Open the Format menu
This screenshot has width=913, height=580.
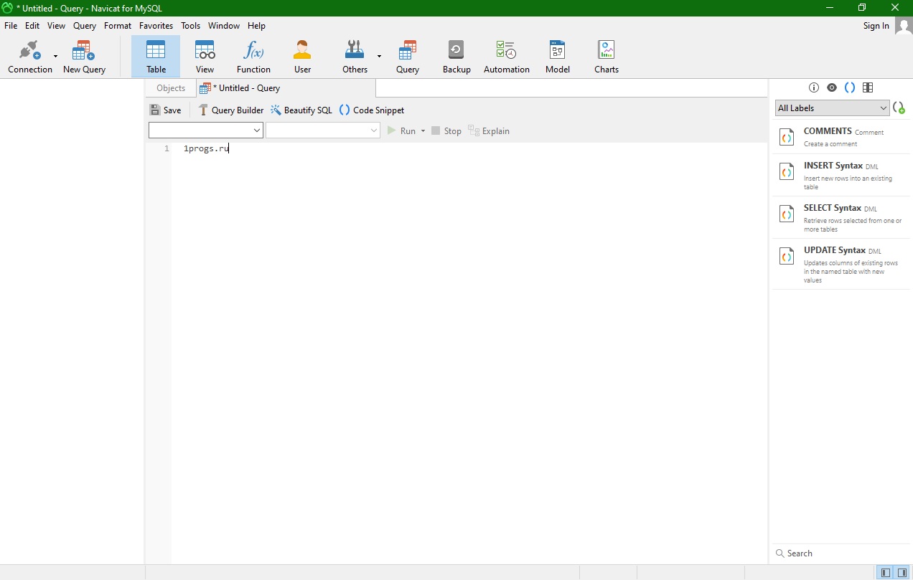118,26
